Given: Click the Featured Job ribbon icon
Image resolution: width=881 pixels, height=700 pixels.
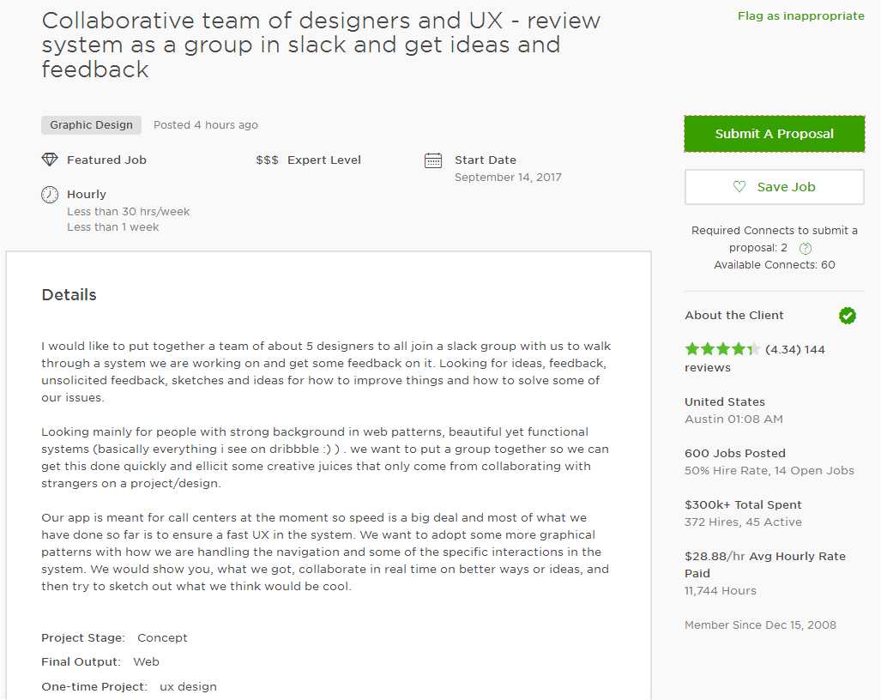Looking at the screenshot, I should [x=50, y=160].
